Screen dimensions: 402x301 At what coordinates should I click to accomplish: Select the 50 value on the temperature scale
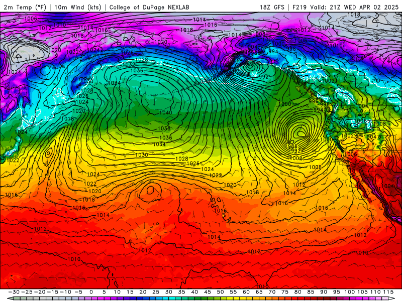220,292
